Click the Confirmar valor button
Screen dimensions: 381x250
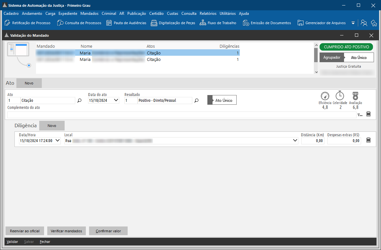pyautogui.click(x=108, y=231)
